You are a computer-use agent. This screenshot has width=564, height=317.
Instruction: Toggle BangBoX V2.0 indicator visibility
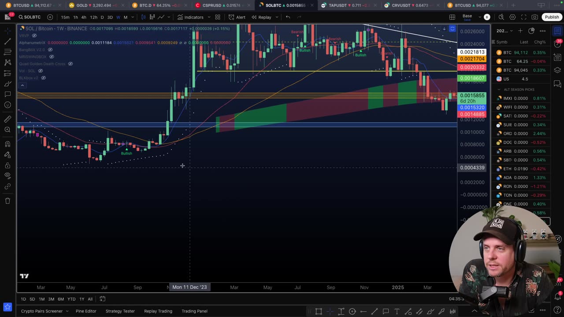(50, 50)
